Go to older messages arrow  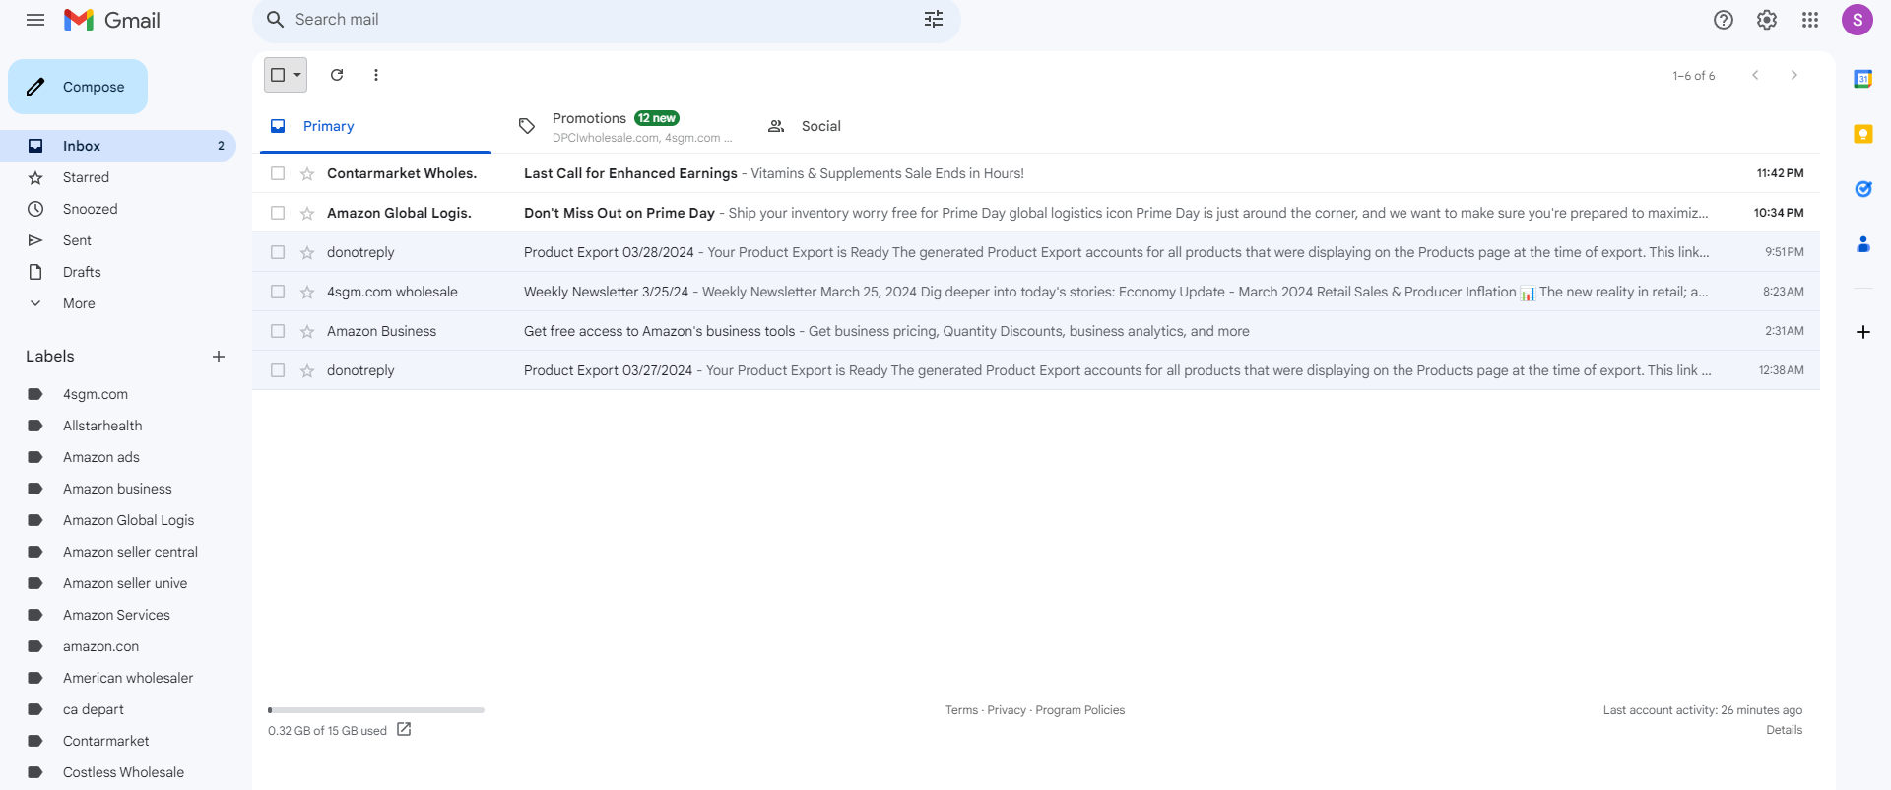point(1794,75)
